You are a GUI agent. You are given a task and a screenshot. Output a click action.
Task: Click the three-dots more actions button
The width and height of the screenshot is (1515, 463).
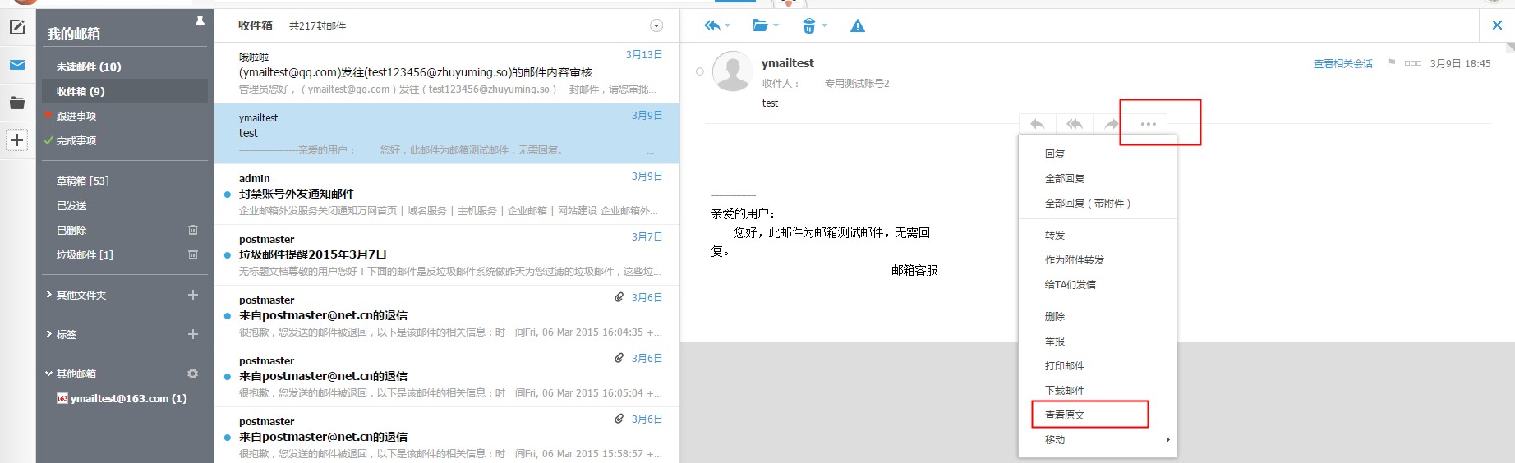(1149, 124)
